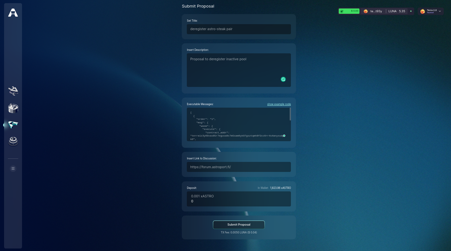Image resolution: width=451 pixels, height=251 pixels.
Task: Open the Pools page from the sidebar
Action: (13, 108)
